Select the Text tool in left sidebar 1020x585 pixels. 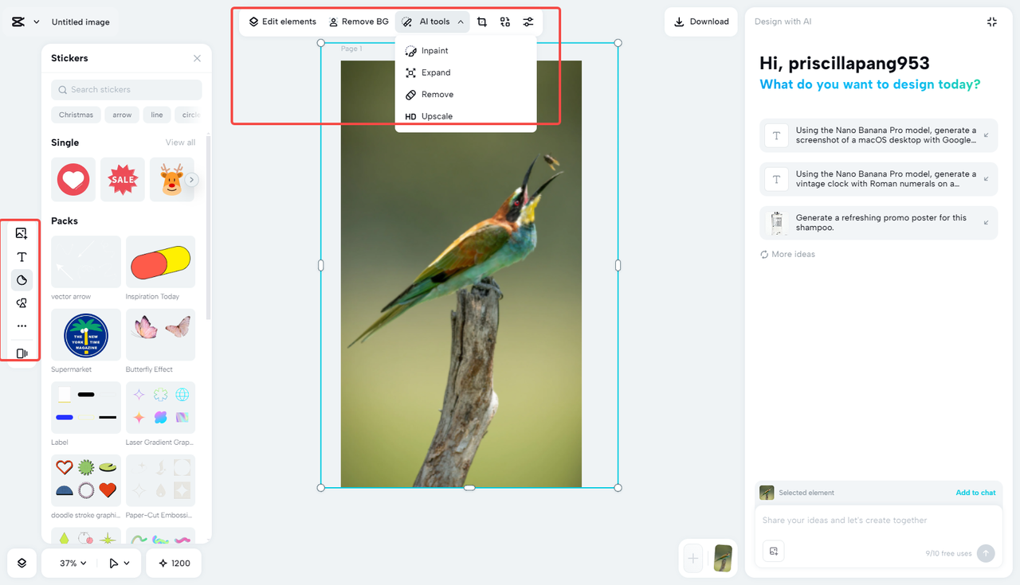pyautogui.click(x=22, y=256)
